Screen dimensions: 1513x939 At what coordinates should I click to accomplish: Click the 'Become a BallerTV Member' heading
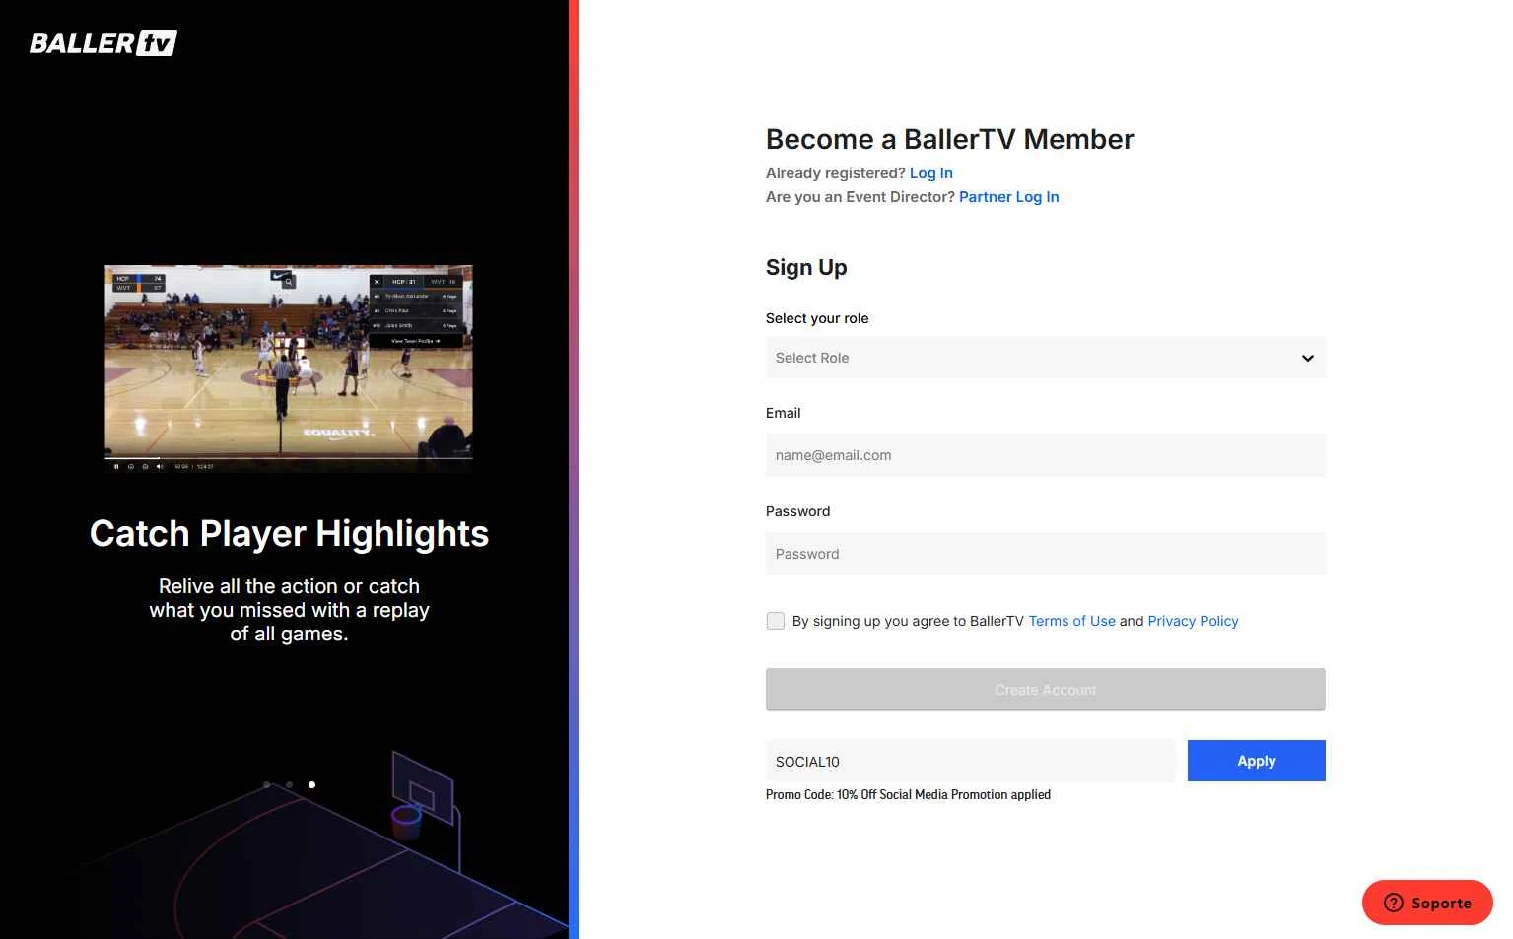(949, 139)
